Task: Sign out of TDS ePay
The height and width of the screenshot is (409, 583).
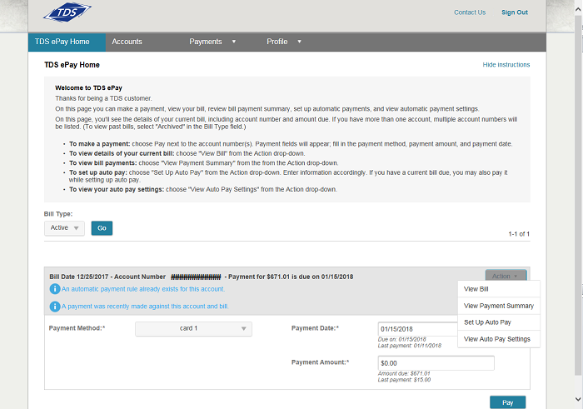Action: coord(515,12)
